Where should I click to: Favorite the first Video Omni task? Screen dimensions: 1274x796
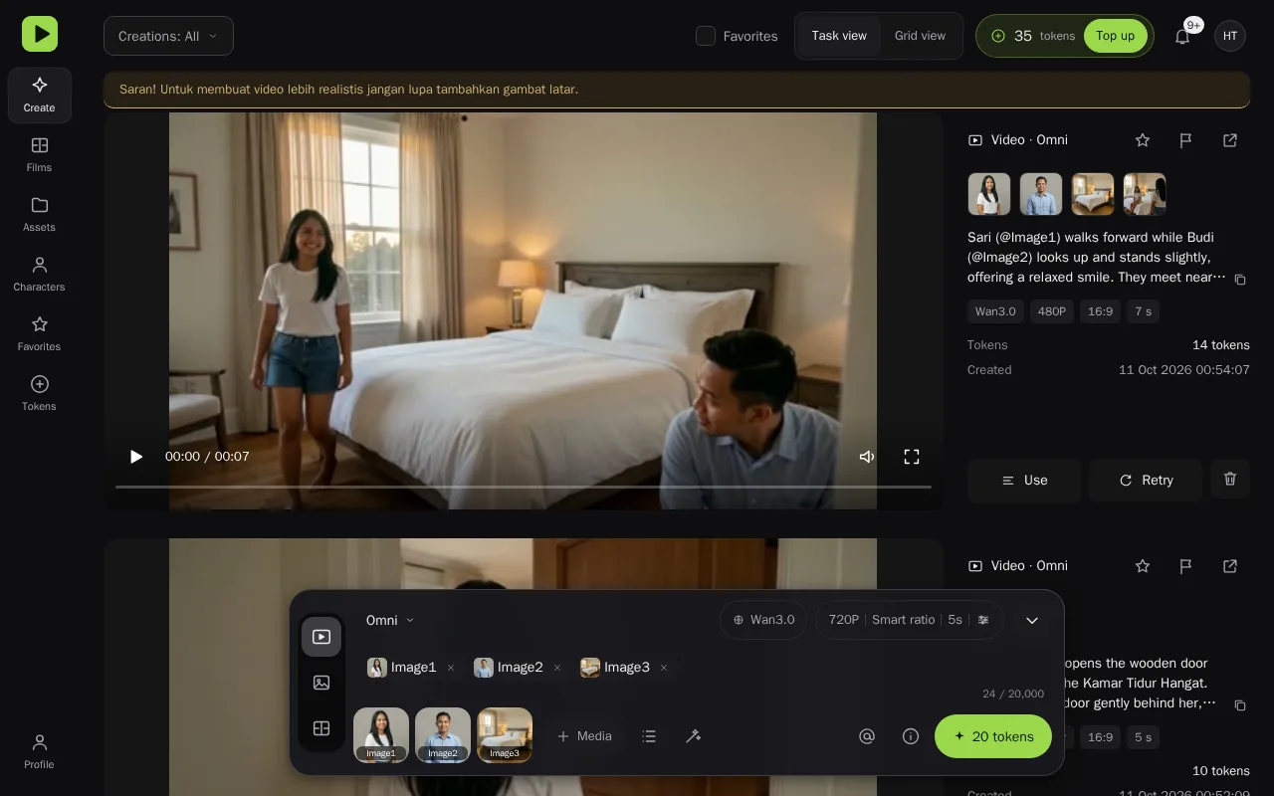[x=1143, y=140]
